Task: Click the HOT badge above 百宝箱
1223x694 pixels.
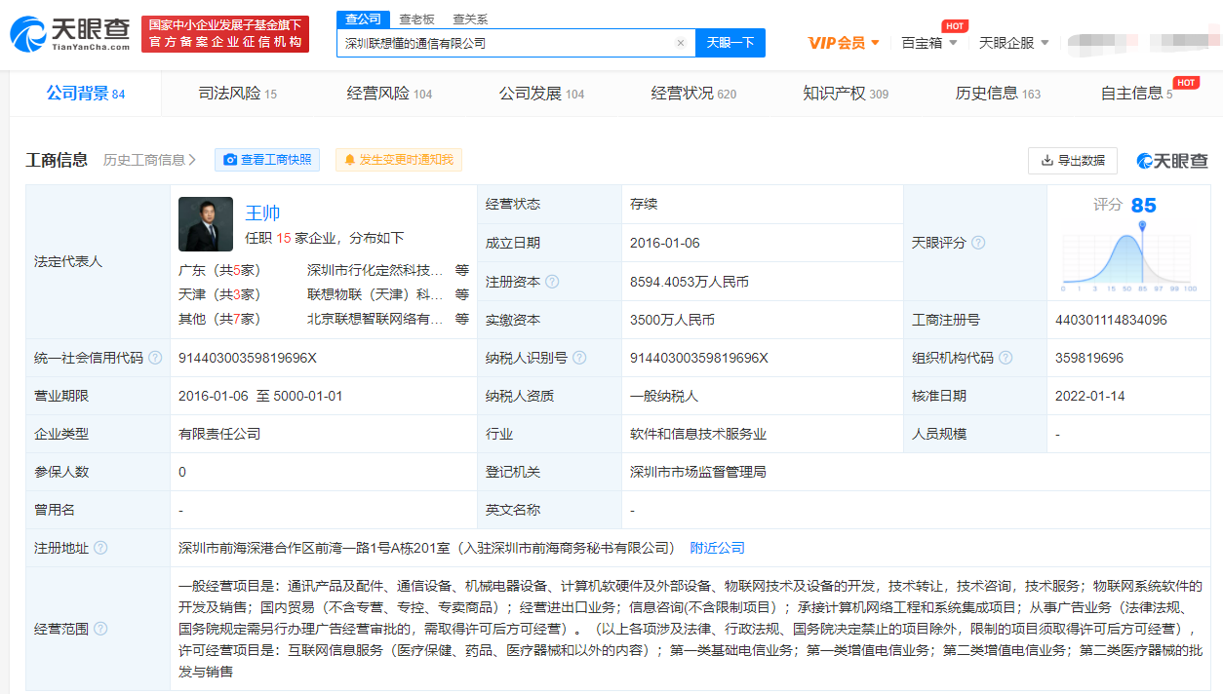Action: pyautogui.click(x=955, y=26)
